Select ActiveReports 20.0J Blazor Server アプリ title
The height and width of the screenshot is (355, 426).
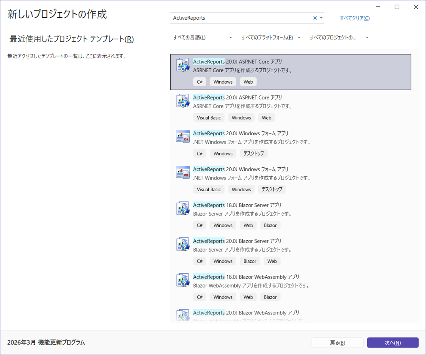point(237,241)
